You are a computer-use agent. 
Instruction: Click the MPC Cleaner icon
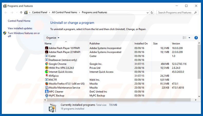click(47, 92)
